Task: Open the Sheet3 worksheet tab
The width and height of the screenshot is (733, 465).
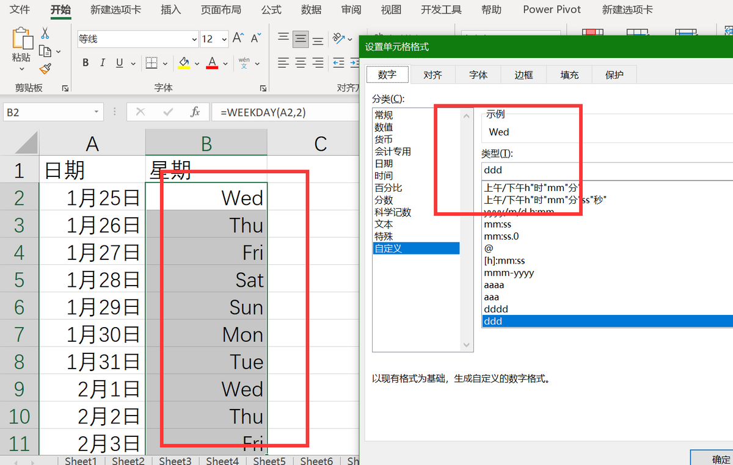Action: [175, 461]
